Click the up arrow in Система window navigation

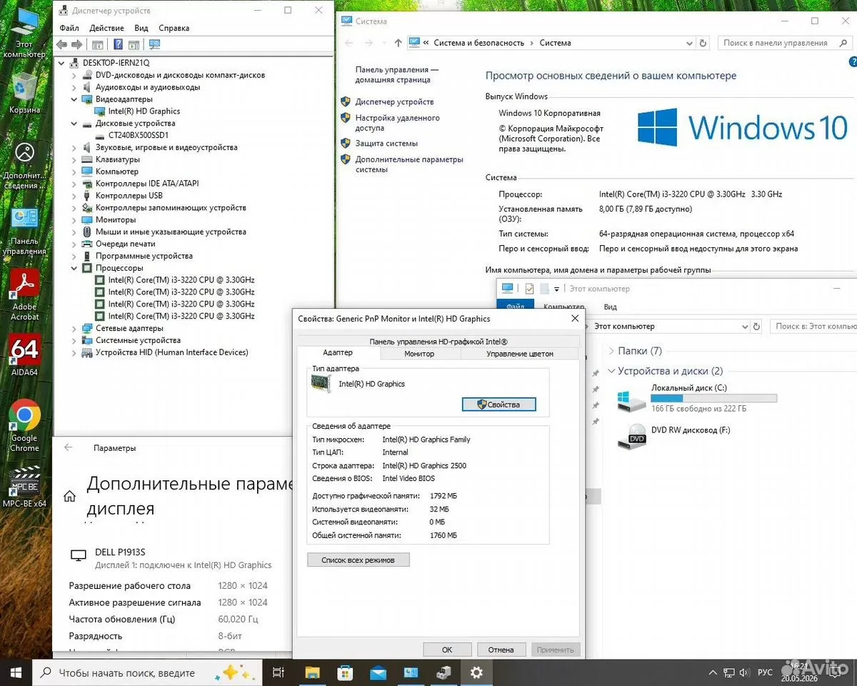[399, 43]
